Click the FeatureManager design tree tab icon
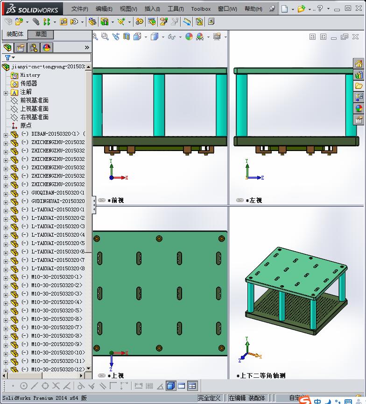 (x=8, y=48)
